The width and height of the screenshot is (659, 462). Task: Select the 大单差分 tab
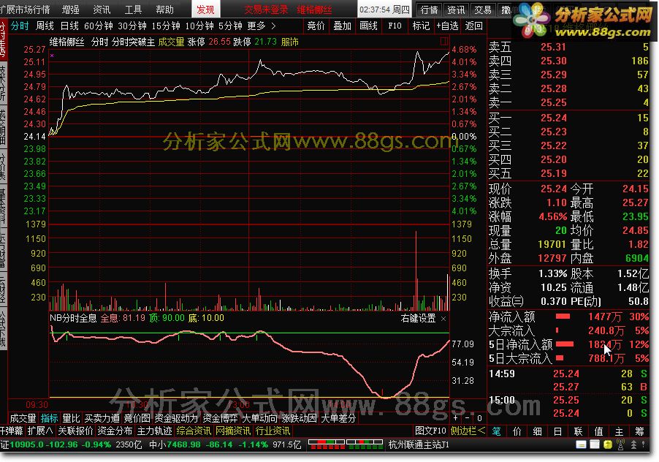pos(339,418)
